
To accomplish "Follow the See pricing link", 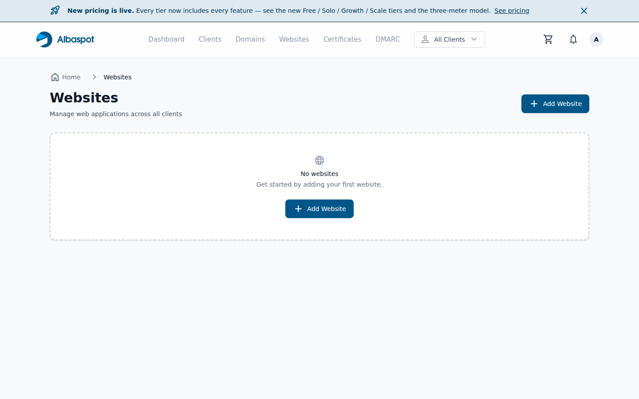I will (x=512, y=11).
